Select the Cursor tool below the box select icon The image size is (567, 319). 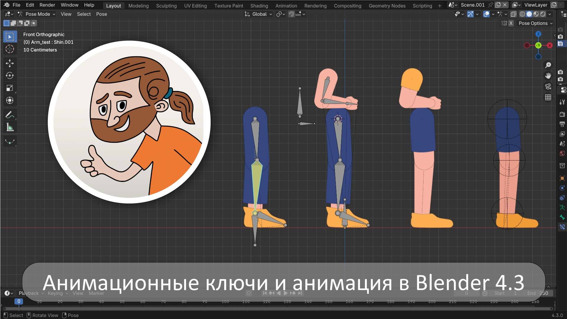coord(10,49)
